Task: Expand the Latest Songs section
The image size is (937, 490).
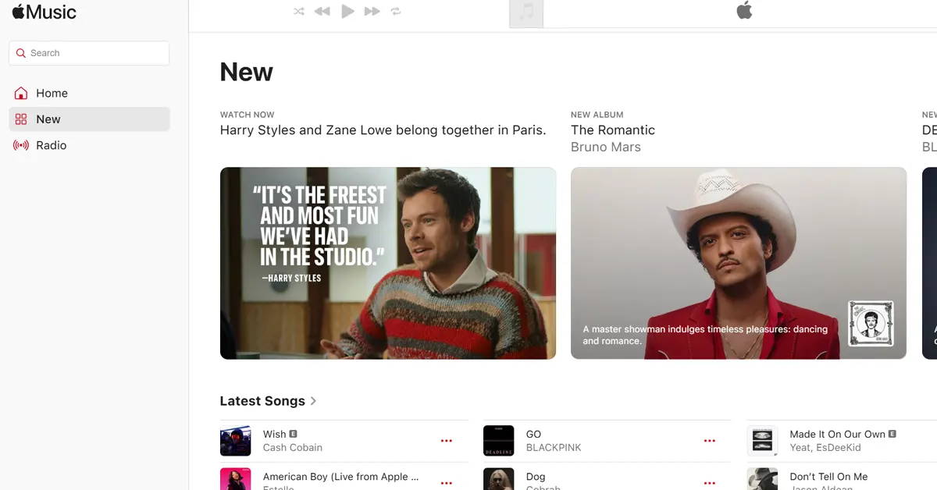Action: pos(268,401)
